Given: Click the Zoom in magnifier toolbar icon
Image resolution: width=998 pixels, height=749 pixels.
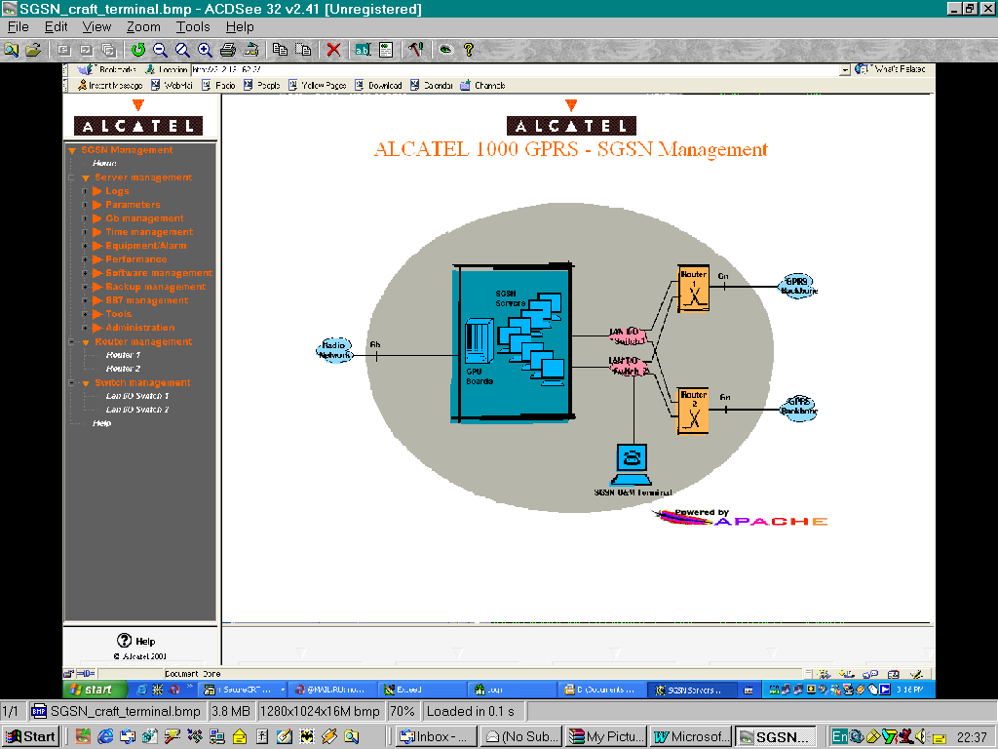Looking at the screenshot, I should click(x=205, y=50).
